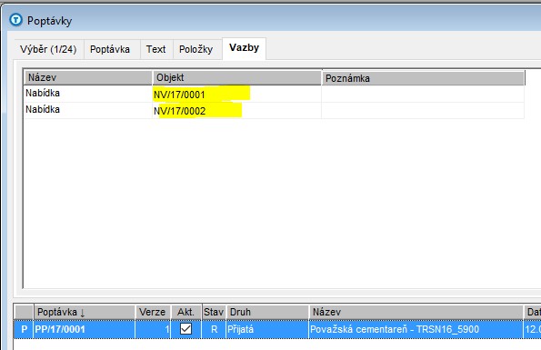Click the Název column header in Vazby
This screenshot has width=541, height=350.
(88, 77)
